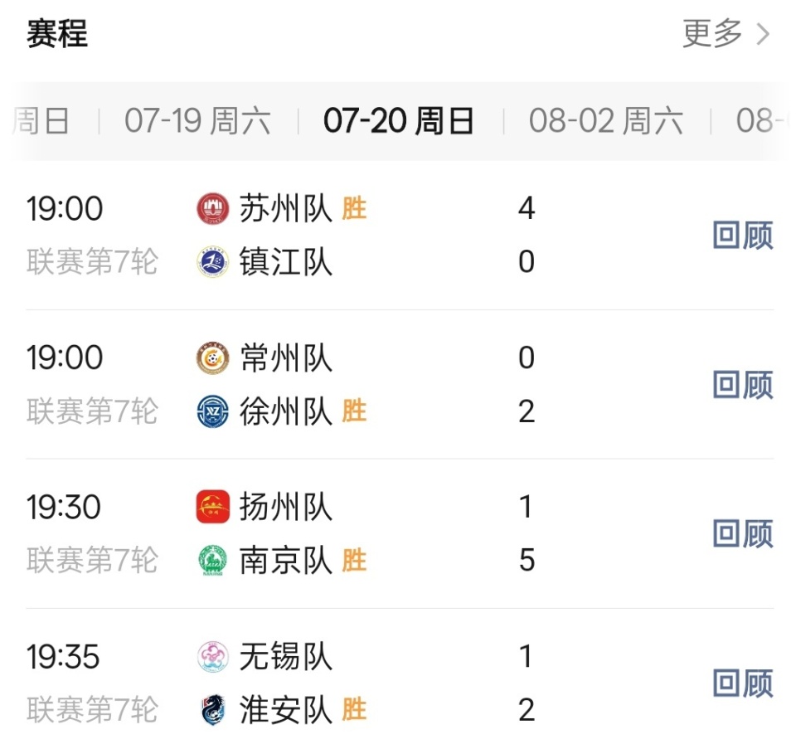Screen dimensions: 796x749
Task: Open the 苏州队 team logo
Action: 213,208
